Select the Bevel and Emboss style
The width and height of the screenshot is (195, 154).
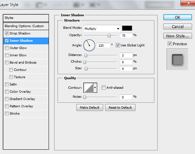point(23,62)
